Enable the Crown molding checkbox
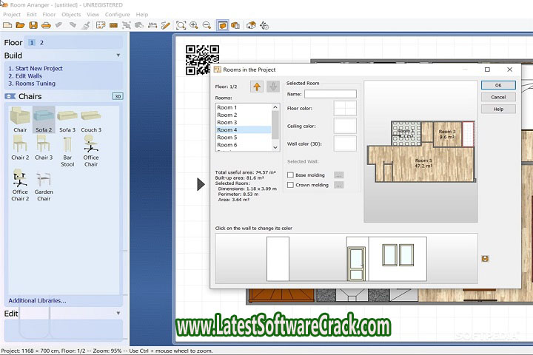Viewport: 533px width, 355px height. coord(290,185)
